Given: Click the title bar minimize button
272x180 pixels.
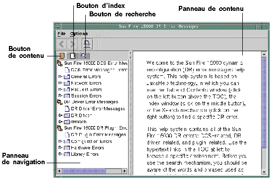Looking at the screenshot, I should (259, 27).
